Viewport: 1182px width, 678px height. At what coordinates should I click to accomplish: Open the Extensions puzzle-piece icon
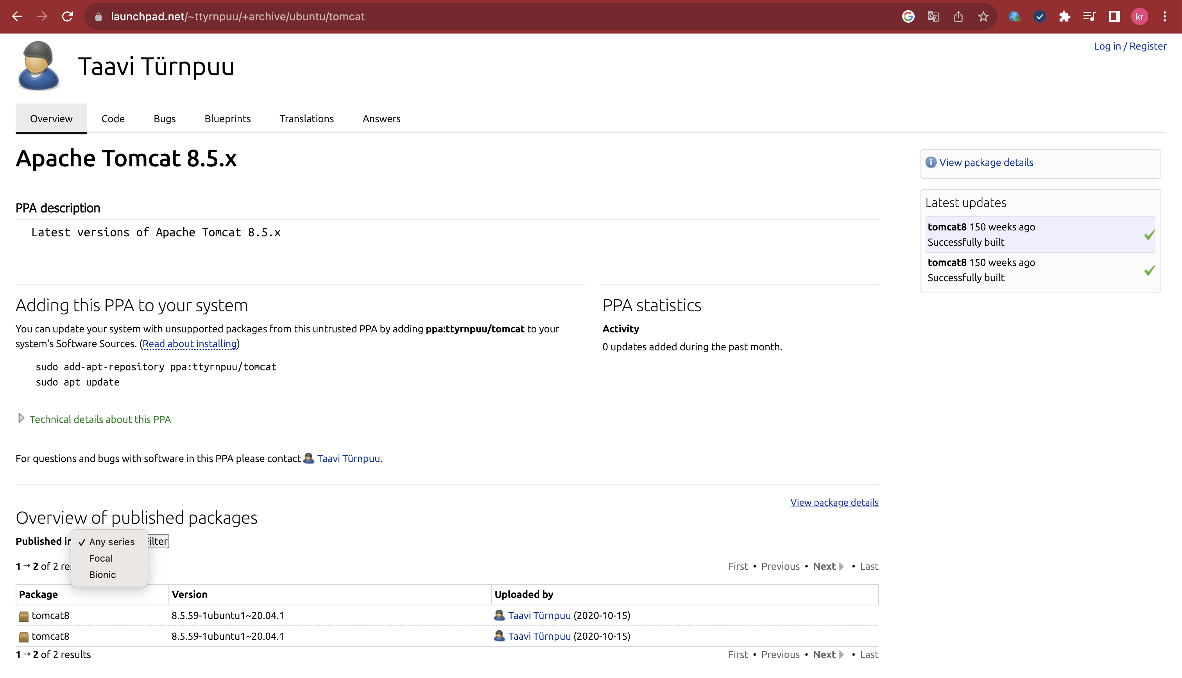1064,17
